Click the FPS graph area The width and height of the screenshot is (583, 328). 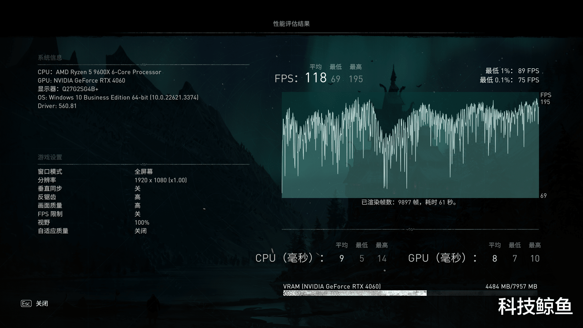click(x=410, y=145)
